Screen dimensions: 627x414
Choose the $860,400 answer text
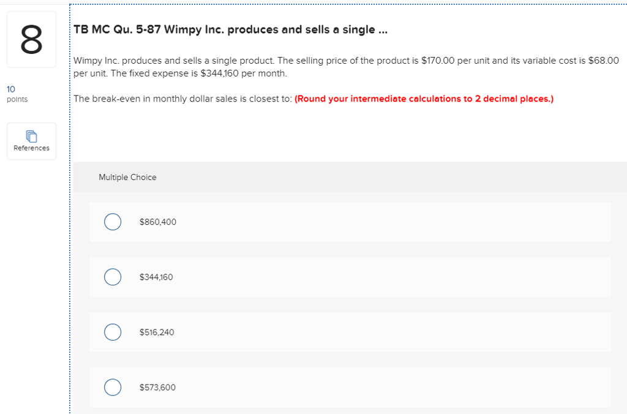click(157, 222)
